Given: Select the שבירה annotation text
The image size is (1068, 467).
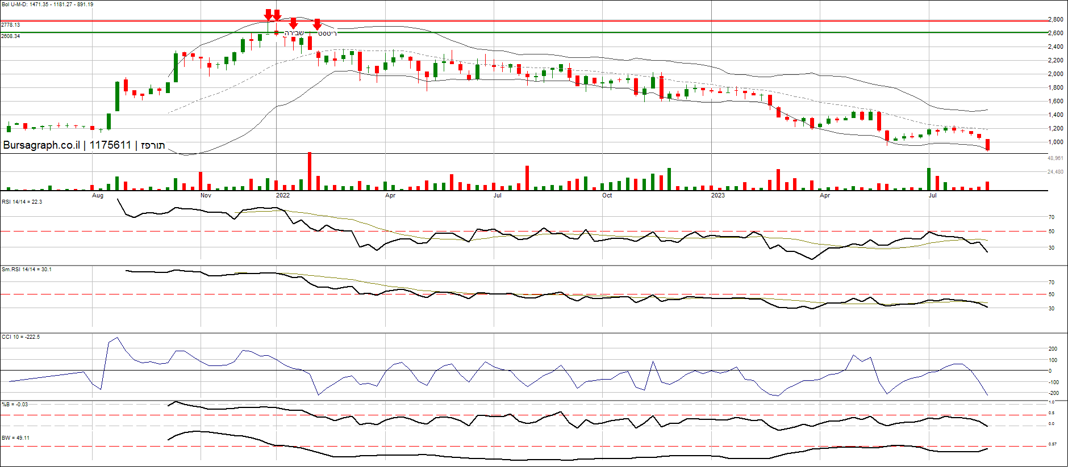Looking at the screenshot, I should 294,33.
